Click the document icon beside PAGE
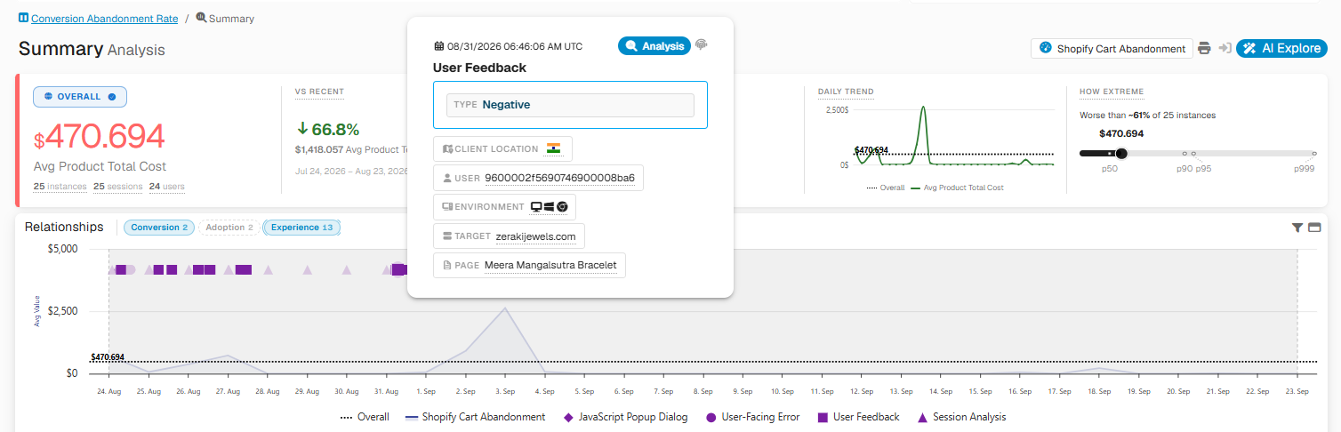Screen dimensions: 1341x432 pyautogui.click(x=447, y=265)
